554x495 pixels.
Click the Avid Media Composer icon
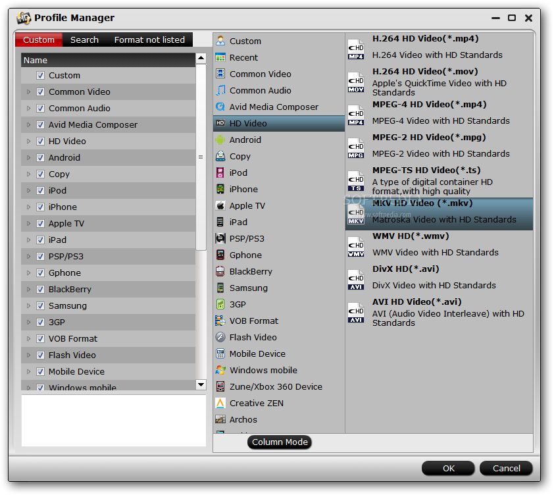(x=220, y=107)
